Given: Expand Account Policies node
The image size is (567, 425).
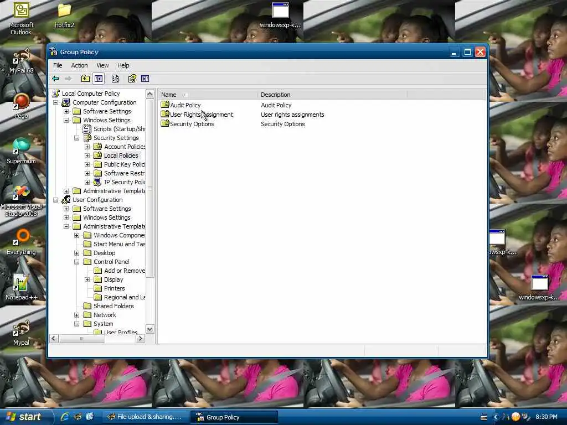Looking at the screenshot, I should (x=87, y=147).
